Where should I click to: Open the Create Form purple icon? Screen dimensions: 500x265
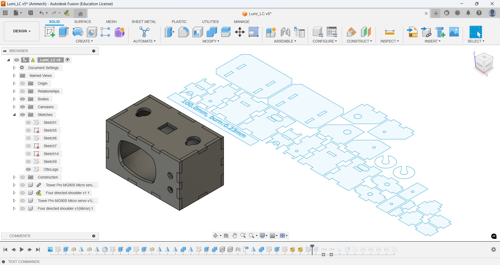click(x=120, y=32)
